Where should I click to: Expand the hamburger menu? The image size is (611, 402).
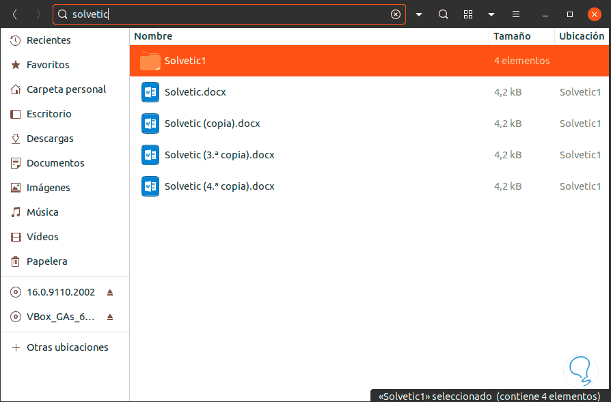tap(515, 14)
